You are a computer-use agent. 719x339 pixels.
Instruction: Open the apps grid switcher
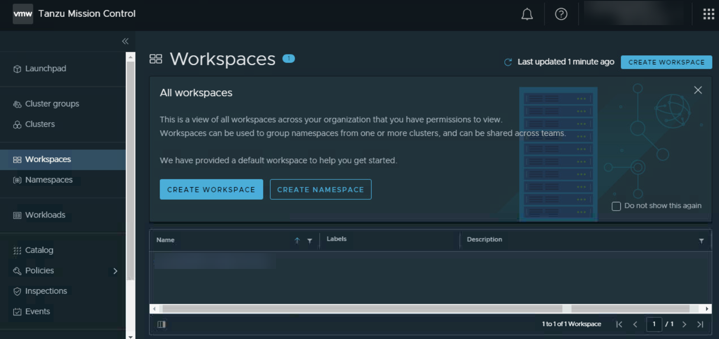point(708,14)
